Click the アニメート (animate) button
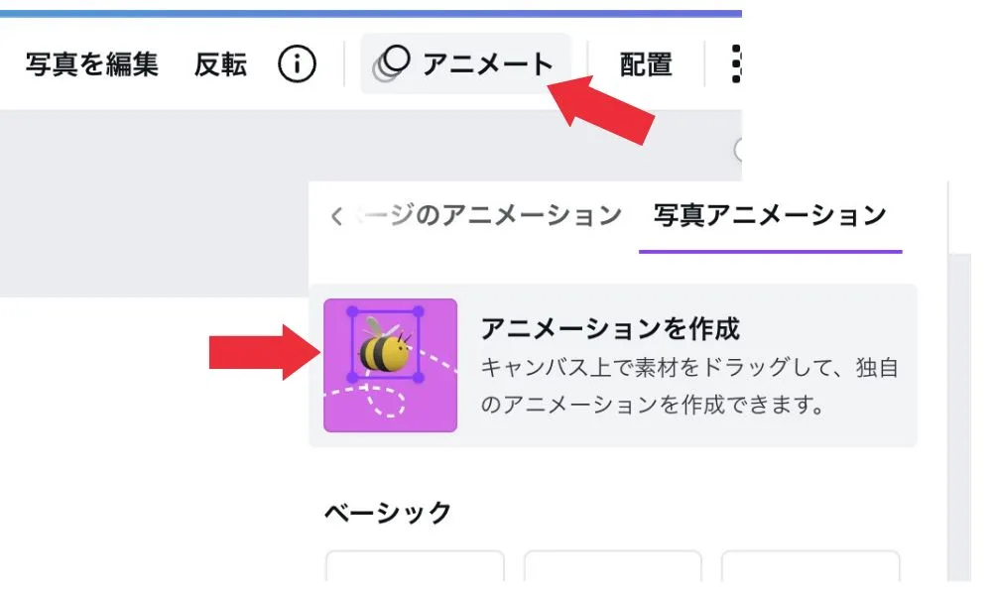 tap(465, 63)
